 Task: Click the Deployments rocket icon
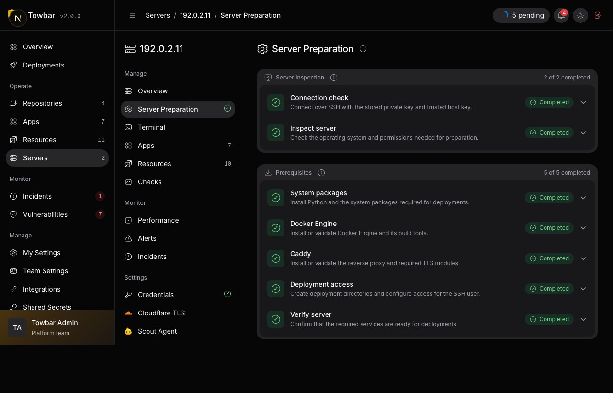tap(13, 65)
